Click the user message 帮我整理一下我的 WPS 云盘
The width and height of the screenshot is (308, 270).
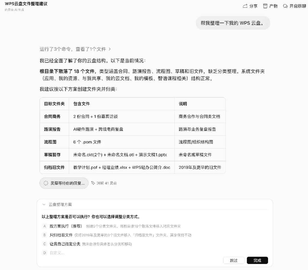(233, 23)
